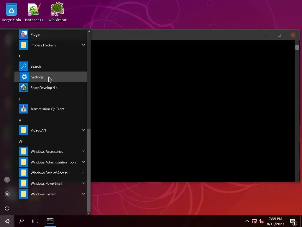302x227 pixels.
Task: Expand Windows Accessories chevron
Action: point(83,151)
